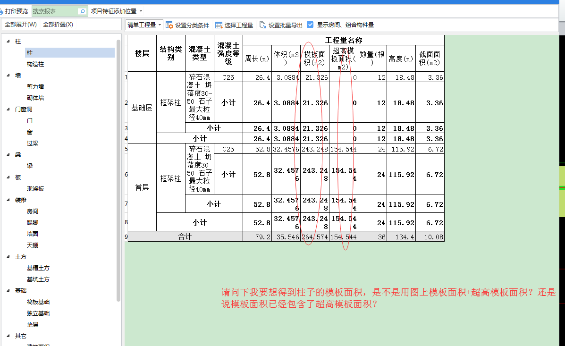Viewport: 565px width, 346px height.
Task: Click the 合计 total row label
Action: point(185,236)
